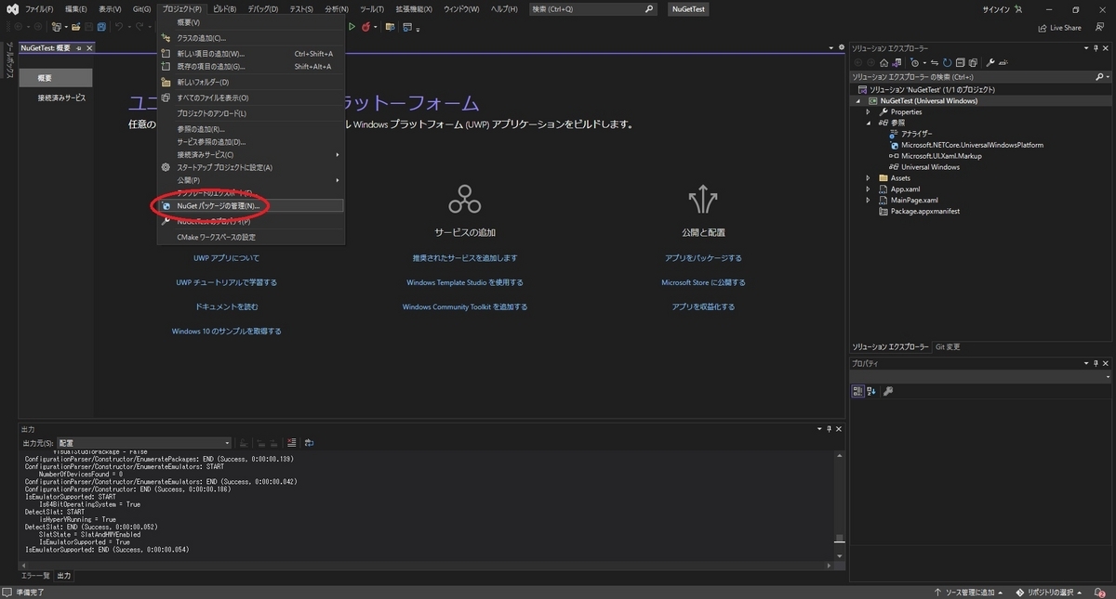This screenshot has width=1116, height=599.
Task: Open the ファイル(F) menu
Action: tap(39, 8)
